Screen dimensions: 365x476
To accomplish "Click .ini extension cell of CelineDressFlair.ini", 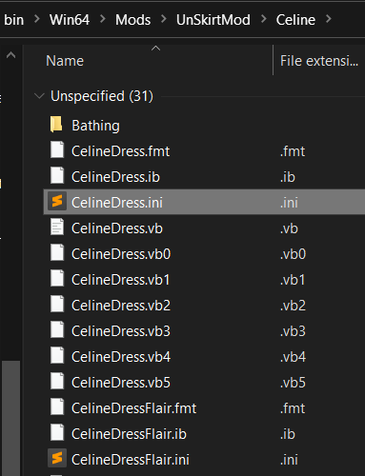I will pyautogui.click(x=289, y=460).
